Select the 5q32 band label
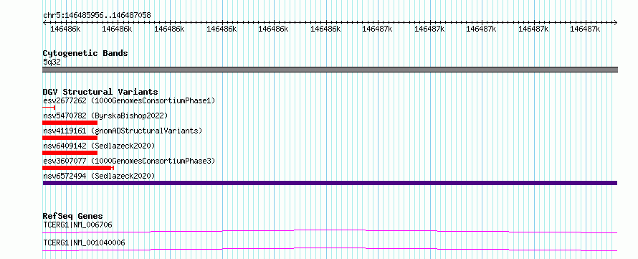Viewport: 638px width, 259px height. tap(52, 62)
